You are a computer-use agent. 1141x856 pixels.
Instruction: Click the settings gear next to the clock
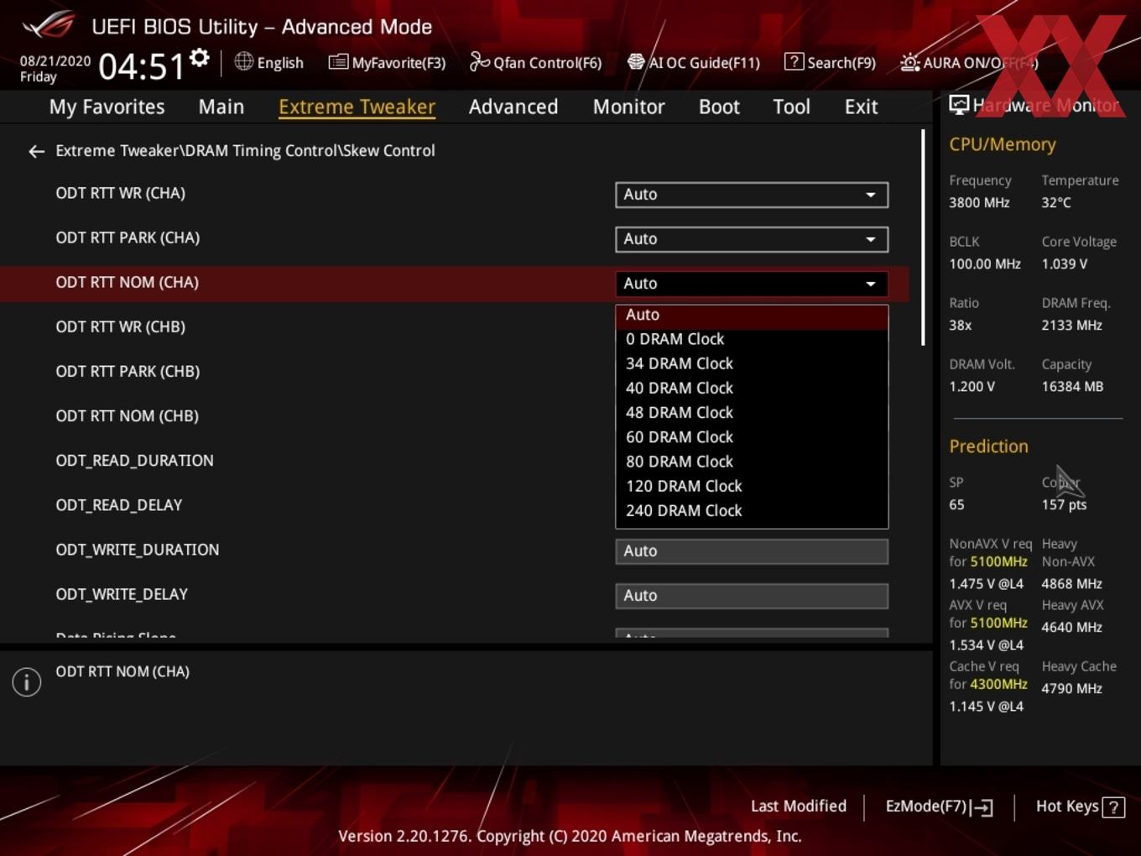pyautogui.click(x=200, y=58)
